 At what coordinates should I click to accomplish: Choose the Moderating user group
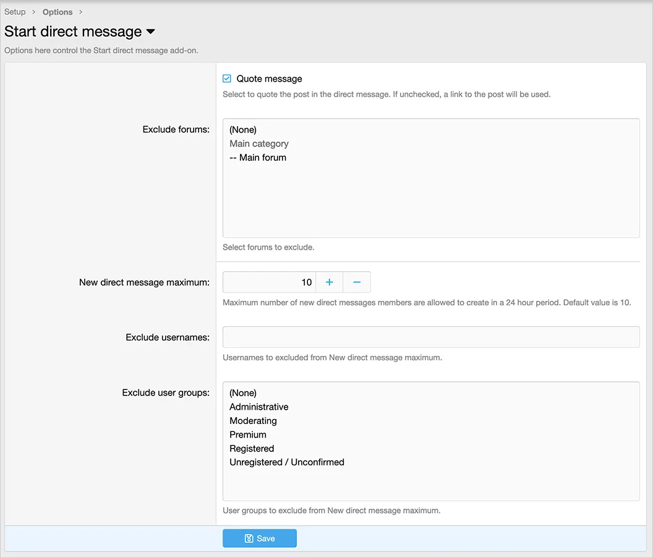click(x=253, y=421)
